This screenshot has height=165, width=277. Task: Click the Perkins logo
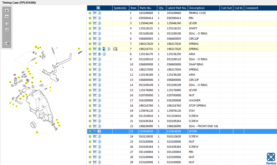pyautogui.click(x=271, y=158)
